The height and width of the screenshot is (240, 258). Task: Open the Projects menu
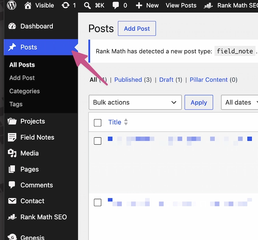41,121
